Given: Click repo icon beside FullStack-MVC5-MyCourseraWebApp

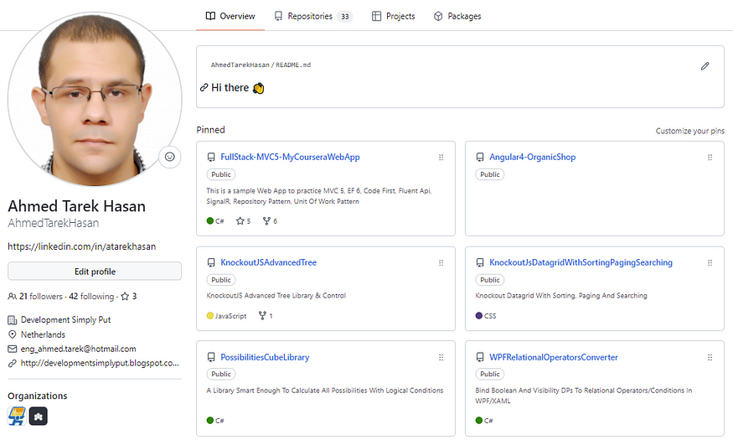Looking at the screenshot, I should tap(211, 157).
